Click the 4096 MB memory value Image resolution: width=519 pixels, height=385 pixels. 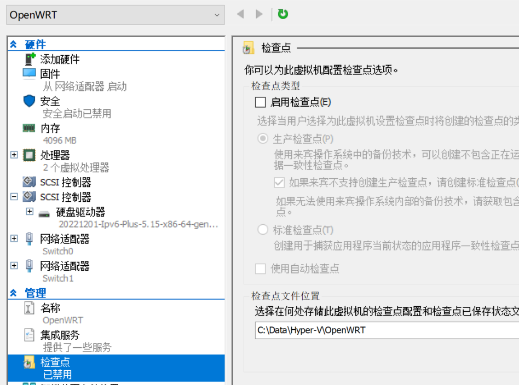[x=60, y=141]
